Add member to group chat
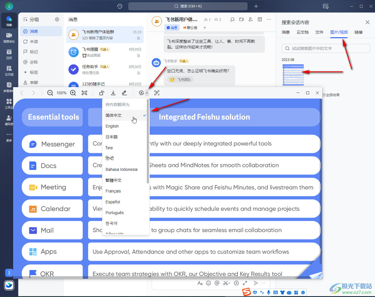The width and height of the screenshot is (375, 297). pyautogui.click(x=251, y=19)
